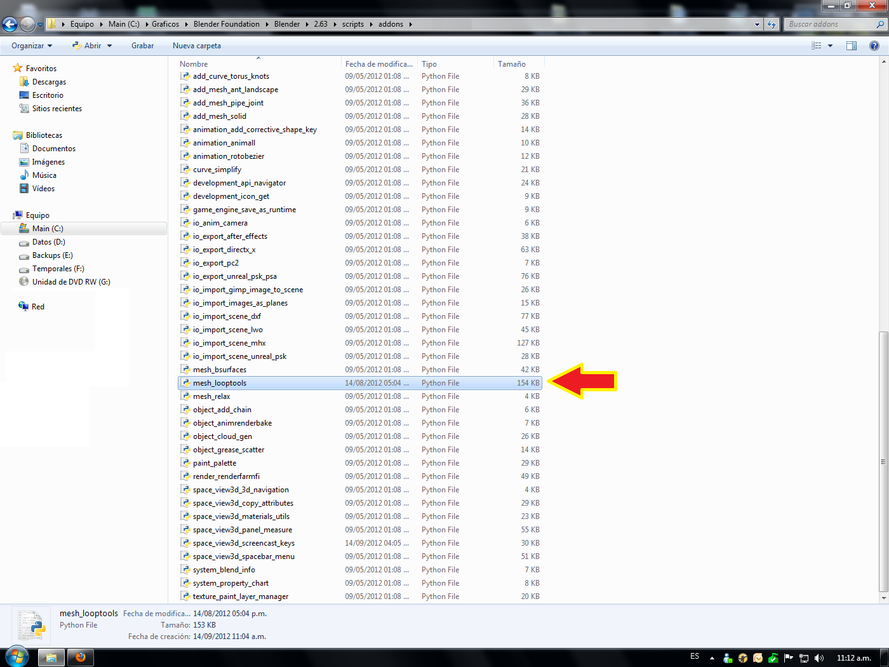Click the ES language indicator in taskbar
The height and width of the screenshot is (667, 889).
click(695, 657)
